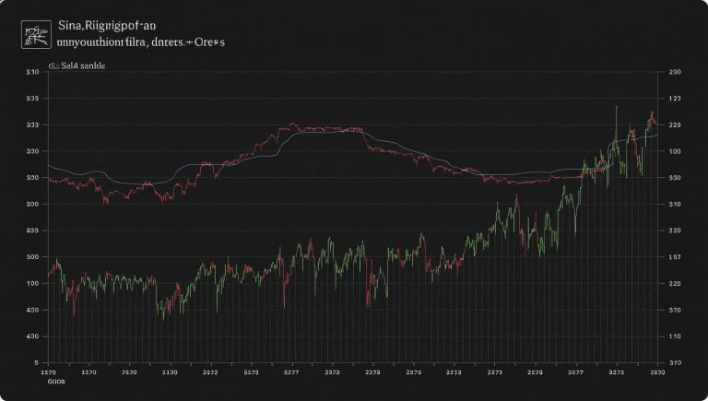The height and width of the screenshot is (401, 708).
Task: Click the red line's peak near chart center
Action: click(x=291, y=124)
